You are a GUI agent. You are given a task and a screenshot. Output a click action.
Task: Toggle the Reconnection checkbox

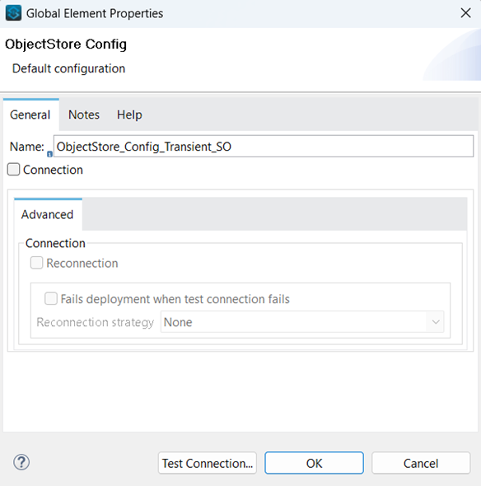pyautogui.click(x=36, y=263)
